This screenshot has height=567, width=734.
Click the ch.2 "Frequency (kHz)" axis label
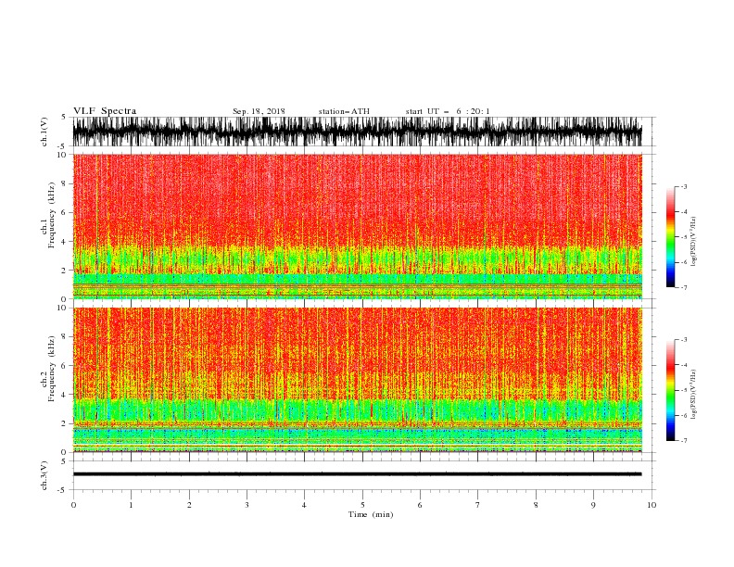[52, 369]
